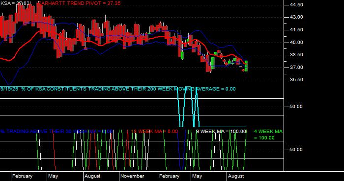Click the 44.50 price axis value
344x181 pixels.
[x=296, y=5]
